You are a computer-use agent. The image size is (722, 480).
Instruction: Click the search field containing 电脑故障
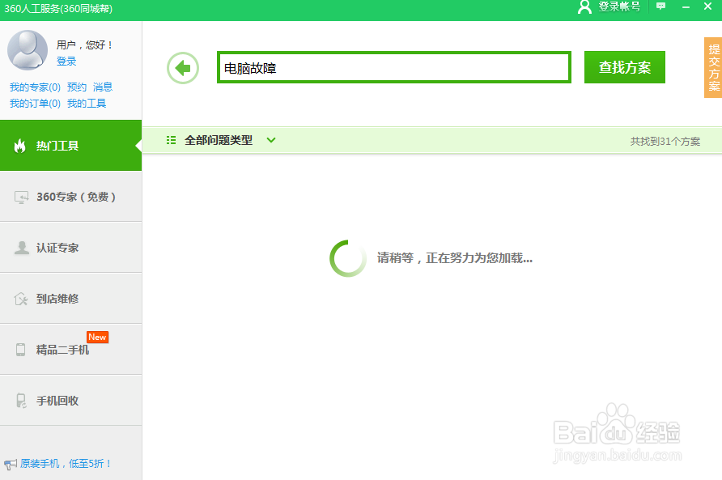tap(394, 67)
